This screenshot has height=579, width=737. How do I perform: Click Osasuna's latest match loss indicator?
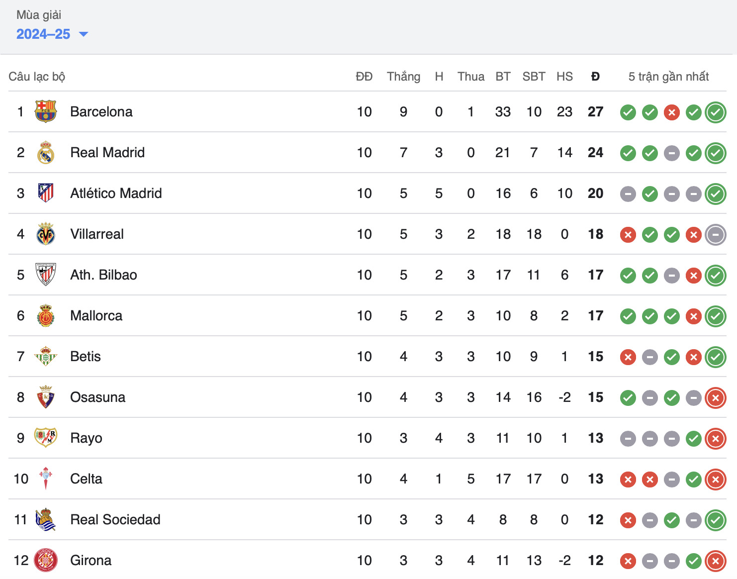point(716,397)
